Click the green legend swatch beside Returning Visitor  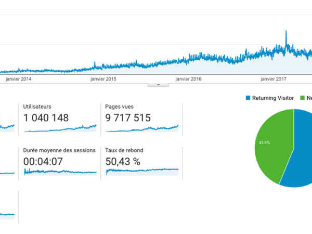(x=304, y=98)
